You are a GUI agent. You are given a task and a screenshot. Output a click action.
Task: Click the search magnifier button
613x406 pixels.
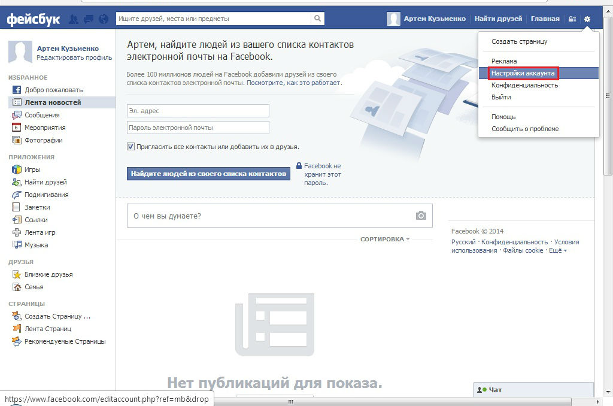[x=317, y=19]
